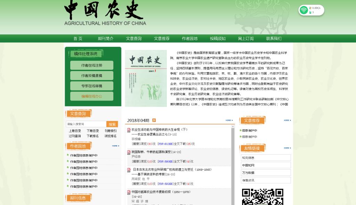This screenshot has height=205, width=356.
Task: Click the QR code image
Action: coord(262,197)
